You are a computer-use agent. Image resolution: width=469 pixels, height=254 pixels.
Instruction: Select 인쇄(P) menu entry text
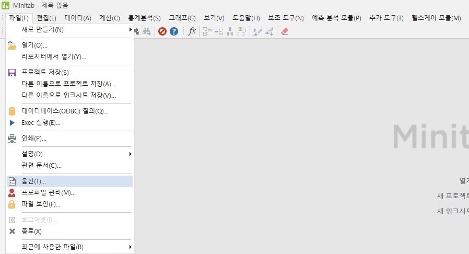[34, 138]
